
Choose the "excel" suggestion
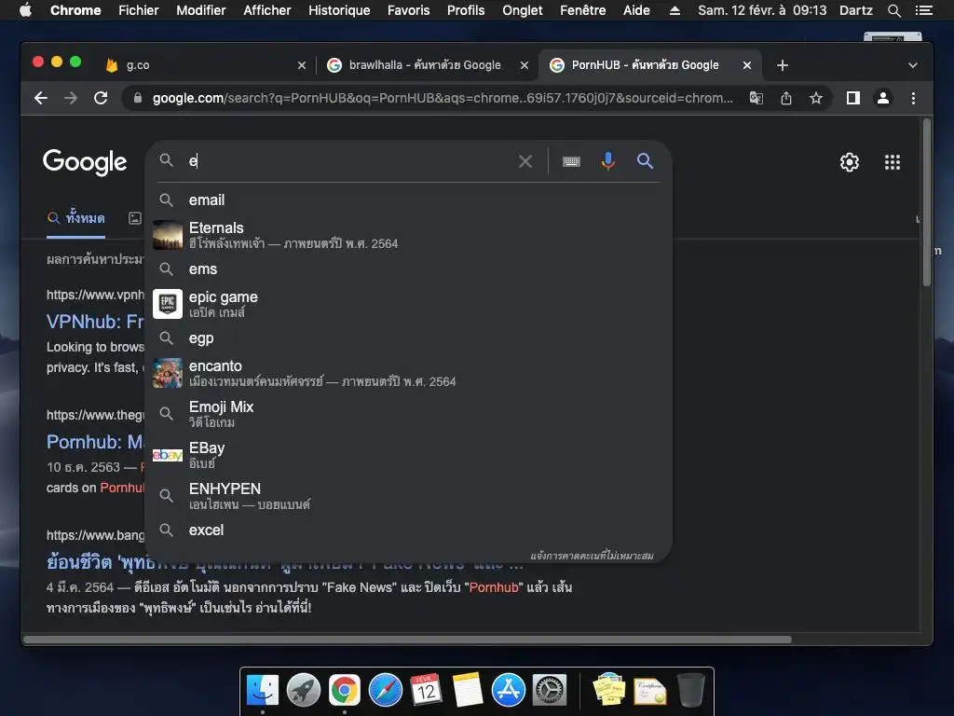[x=408, y=530]
